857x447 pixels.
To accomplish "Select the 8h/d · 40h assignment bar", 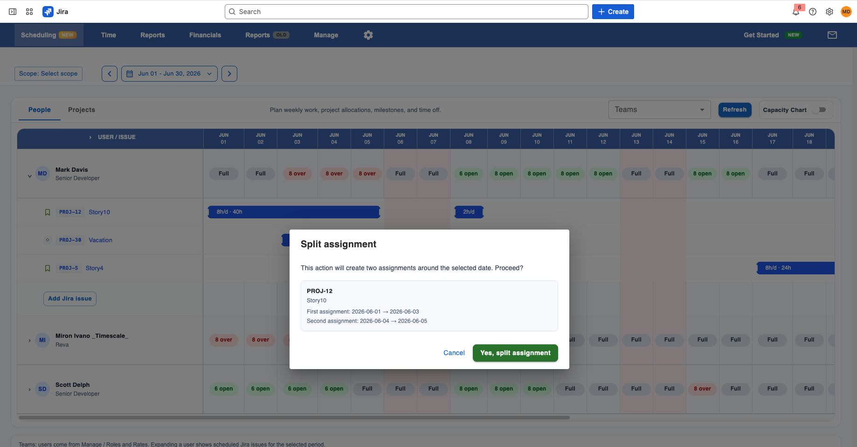I will click(x=294, y=212).
